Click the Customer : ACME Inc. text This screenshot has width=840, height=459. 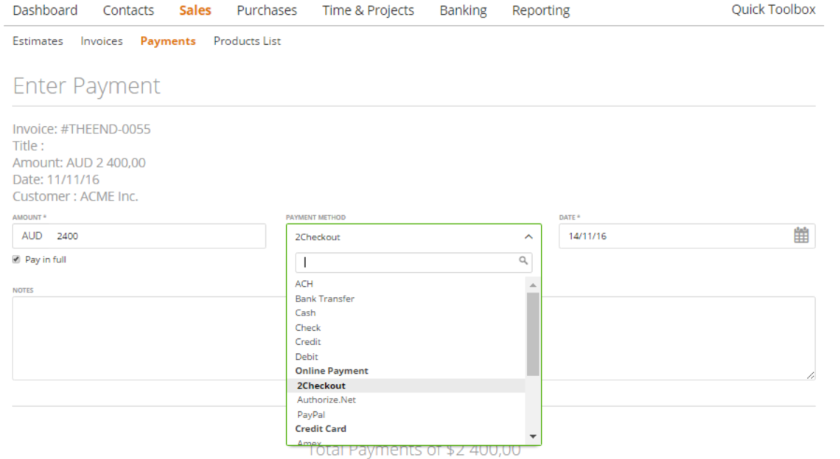pos(75,196)
